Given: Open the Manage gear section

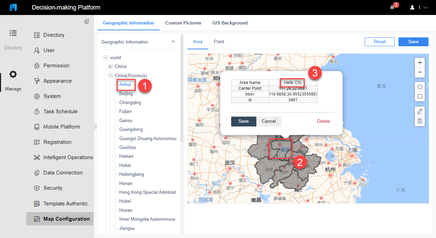Looking at the screenshot, I should (x=13, y=81).
